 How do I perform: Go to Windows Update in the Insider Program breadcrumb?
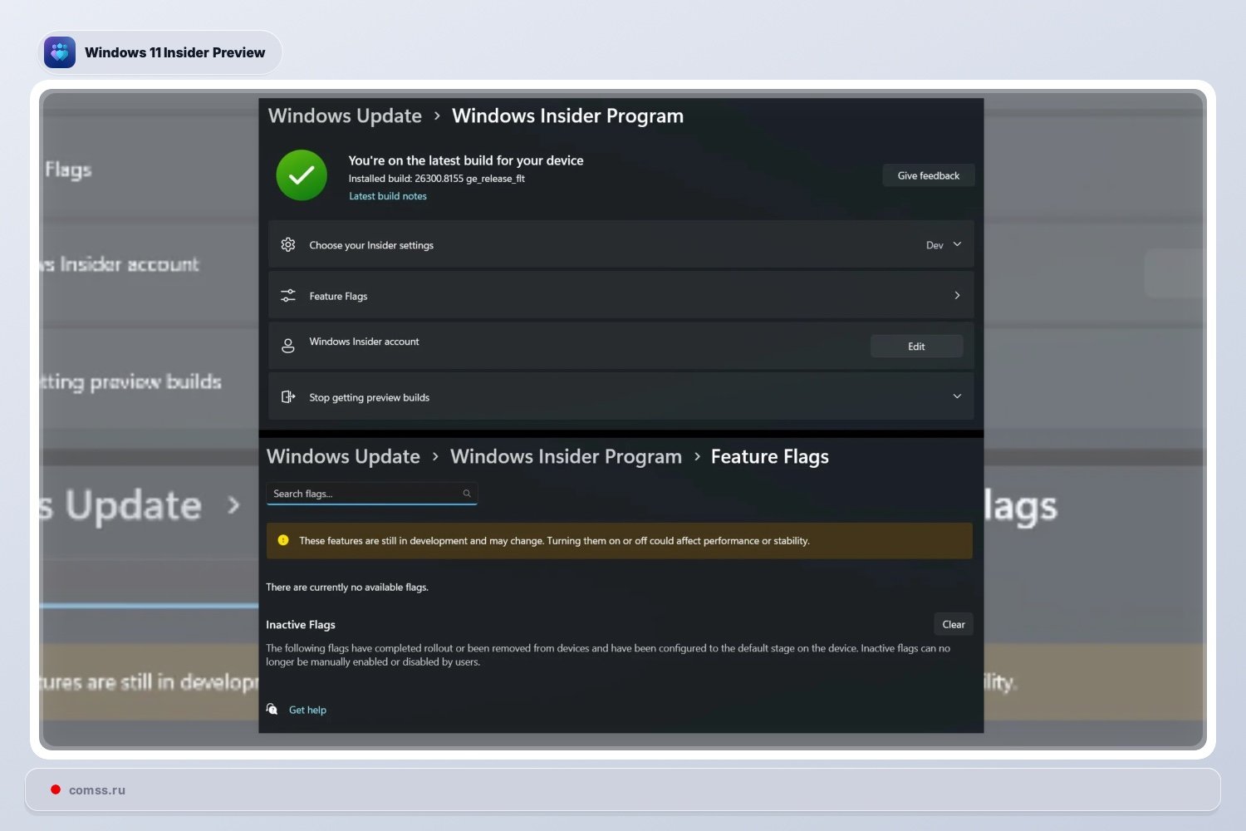click(x=345, y=116)
